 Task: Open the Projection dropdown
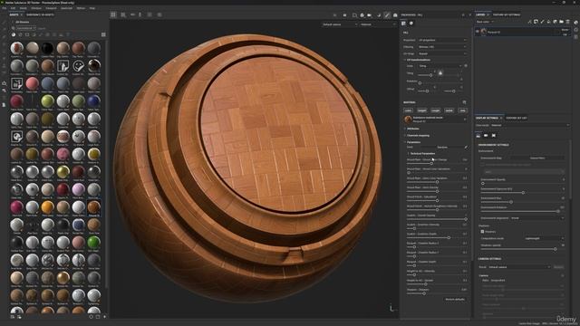pos(442,40)
